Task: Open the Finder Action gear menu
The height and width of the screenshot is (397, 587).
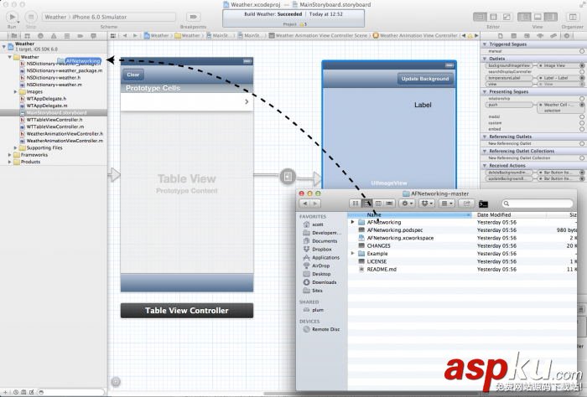Action: pyautogui.click(x=406, y=204)
